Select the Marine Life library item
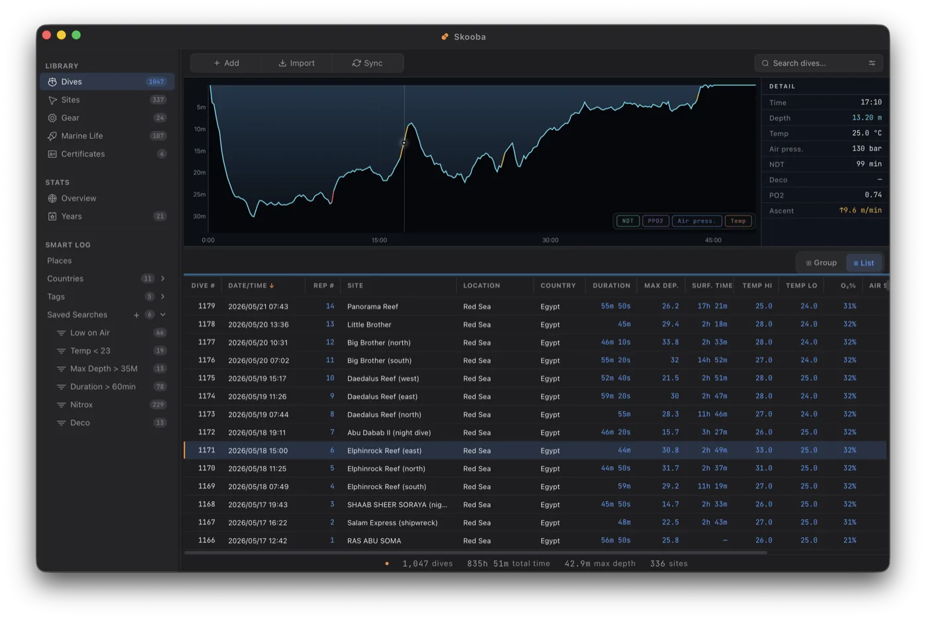This screenshot has height=620, width=926. (107, 136)
